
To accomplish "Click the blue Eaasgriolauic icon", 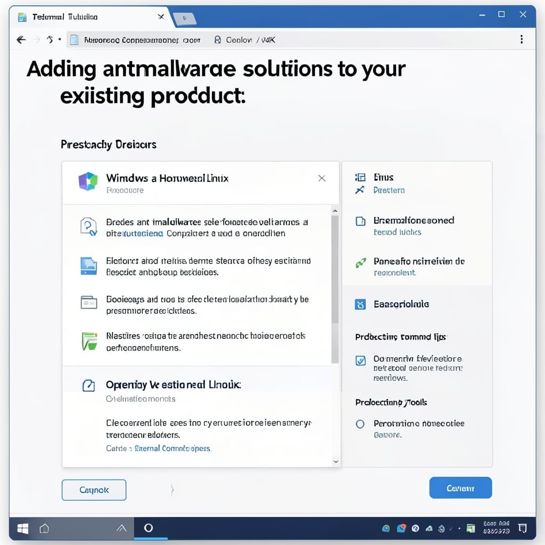I will [x=360, y=304].
